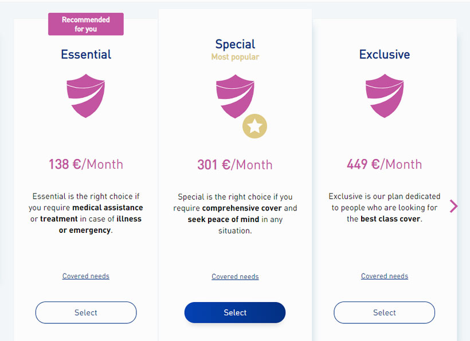Click the Special plan shield icon

pyautogui.click(x=236, y=96)
